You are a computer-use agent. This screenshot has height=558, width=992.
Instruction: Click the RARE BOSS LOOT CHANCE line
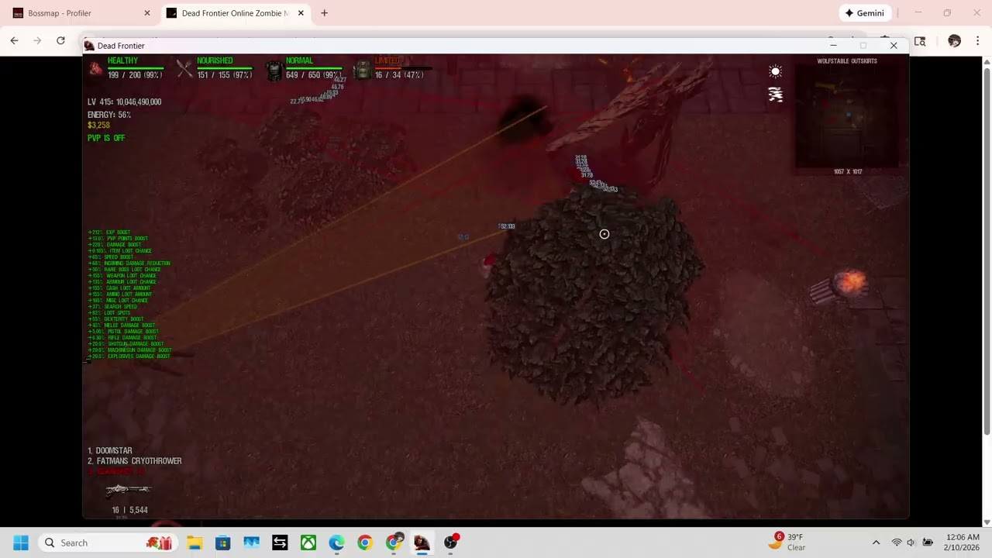point(124,270)
